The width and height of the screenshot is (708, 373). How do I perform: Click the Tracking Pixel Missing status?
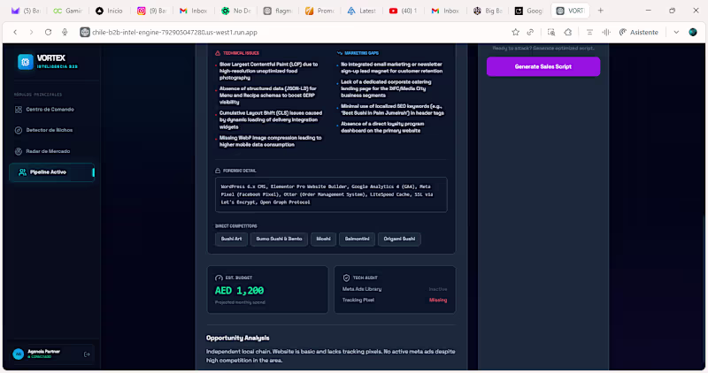click(x=437, y=300)
